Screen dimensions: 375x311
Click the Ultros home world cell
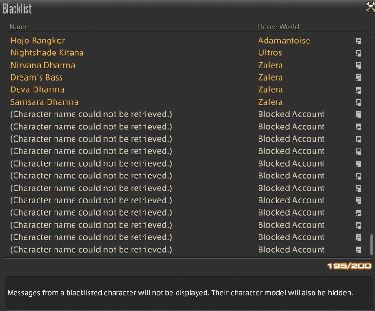click(x=270, y=53)
